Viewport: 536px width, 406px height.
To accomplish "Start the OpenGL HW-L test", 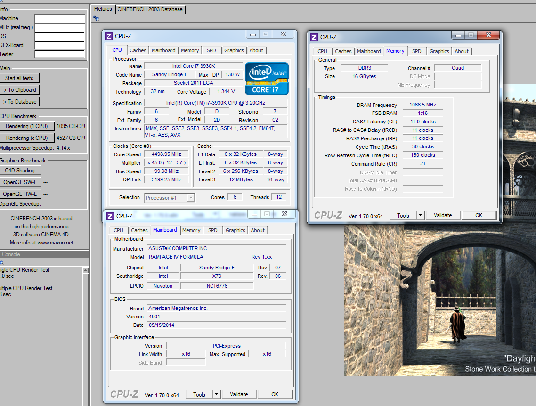I will pos(20,194).
